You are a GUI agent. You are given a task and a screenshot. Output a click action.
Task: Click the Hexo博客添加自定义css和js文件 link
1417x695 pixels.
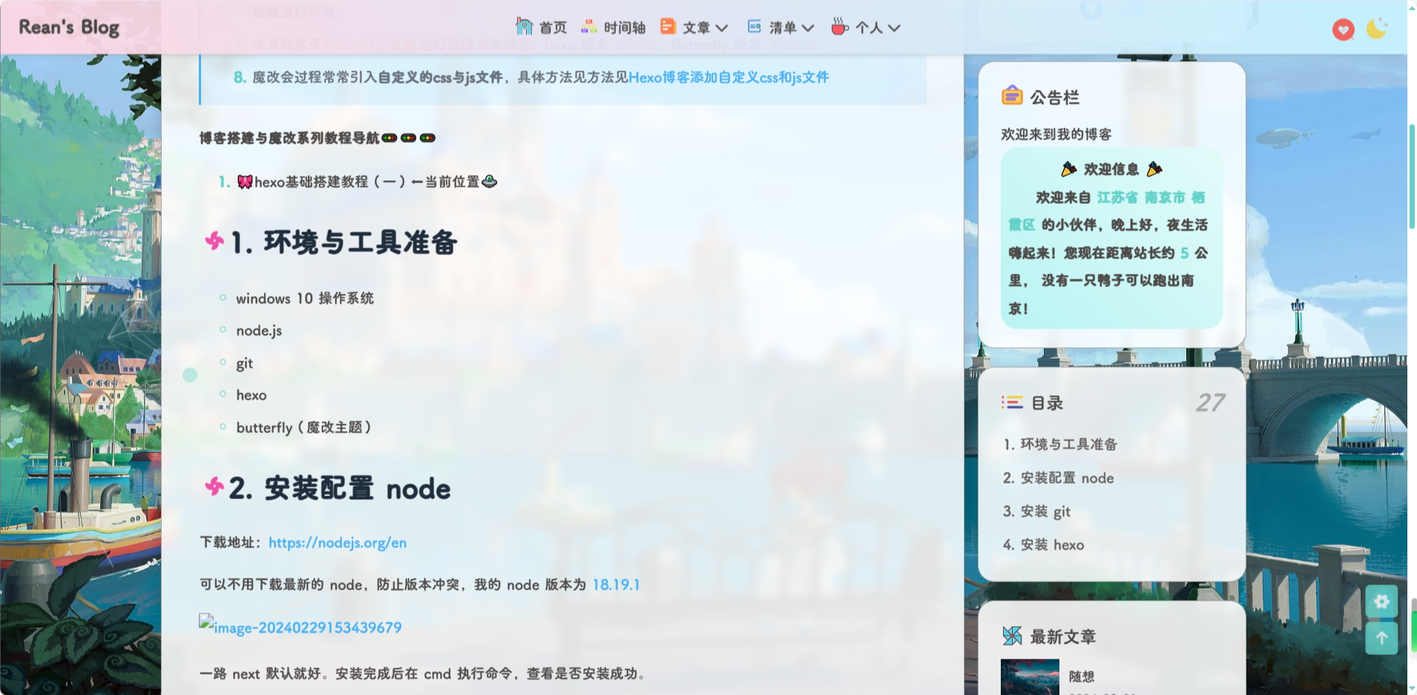pyautogui.click(x=729, y=76)
